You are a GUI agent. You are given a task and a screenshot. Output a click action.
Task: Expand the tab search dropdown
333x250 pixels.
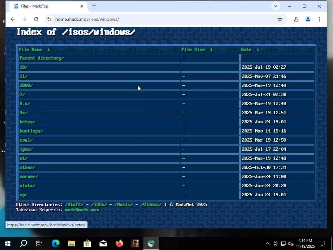pos(276,6)
